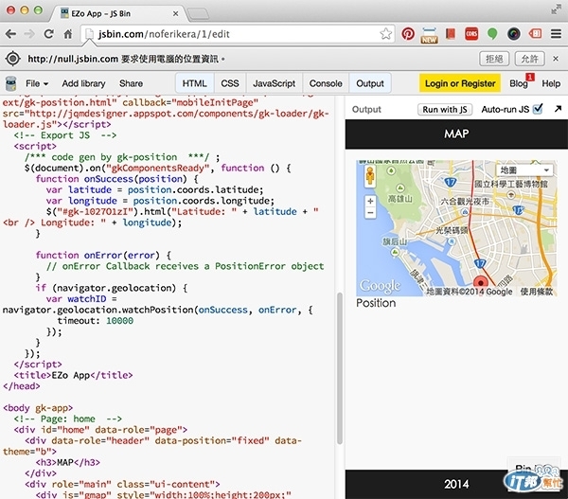The width and height of the screenshot is (568, 499).
Task: Click the EZo App - JS Bin tab
Action: [x=120, y=13]
